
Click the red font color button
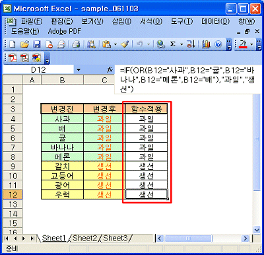tap(243, 44)
